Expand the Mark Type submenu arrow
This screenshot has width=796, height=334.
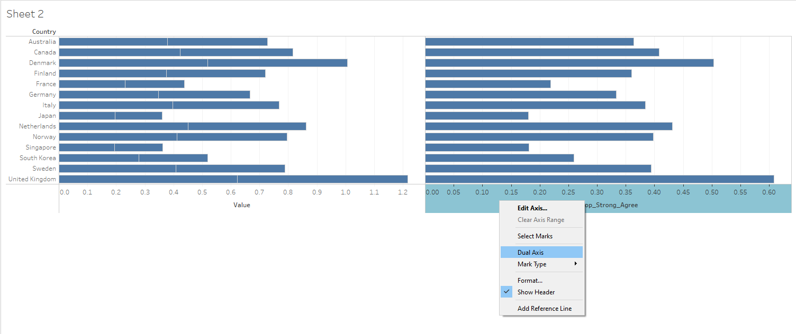coord(575,264)
